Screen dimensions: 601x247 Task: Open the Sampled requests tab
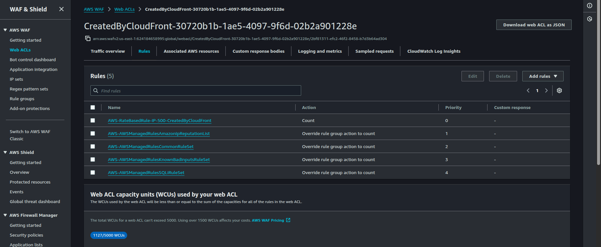click(374, 51)
